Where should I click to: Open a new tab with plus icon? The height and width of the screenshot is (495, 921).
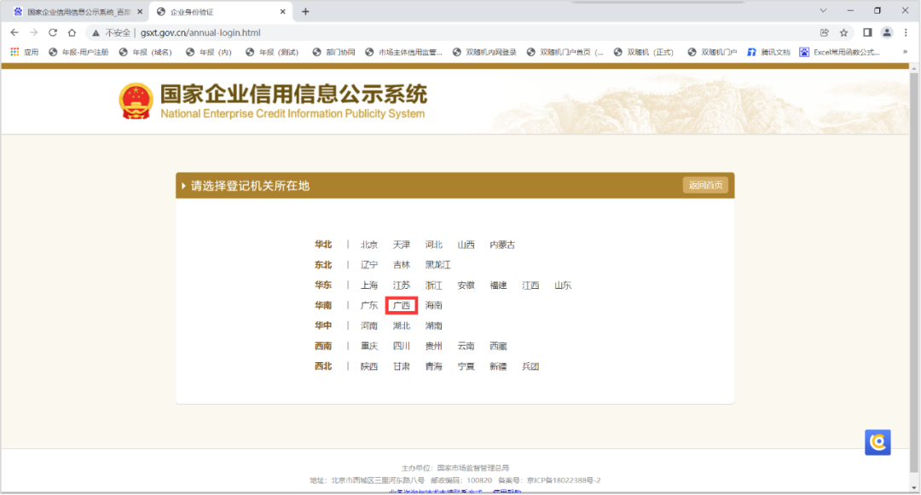click(305, 12)
